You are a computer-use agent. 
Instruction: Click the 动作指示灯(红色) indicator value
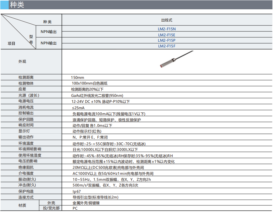pyautogui.click(x=87, y=131)
